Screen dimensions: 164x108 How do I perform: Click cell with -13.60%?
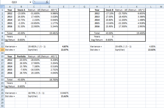(110, 23)
